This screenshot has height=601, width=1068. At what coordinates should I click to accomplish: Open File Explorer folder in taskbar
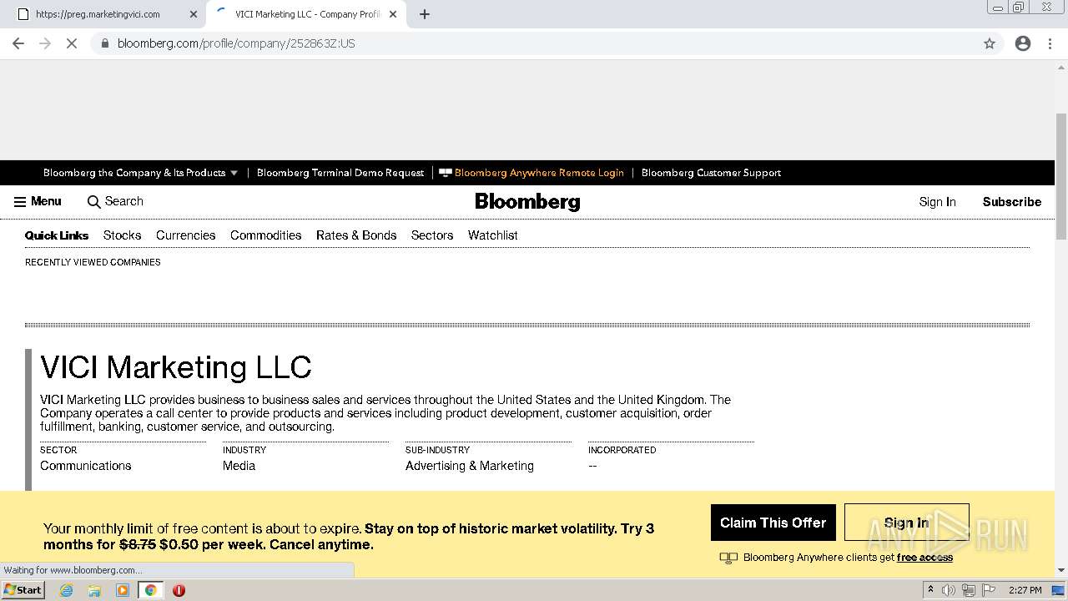tap(94, 590)
